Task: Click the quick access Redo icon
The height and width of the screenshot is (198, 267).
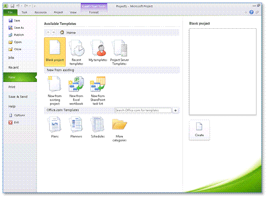Action: click(26, 6)
